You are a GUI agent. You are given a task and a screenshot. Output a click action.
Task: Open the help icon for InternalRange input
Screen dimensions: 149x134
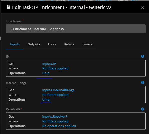coord(143,83)
